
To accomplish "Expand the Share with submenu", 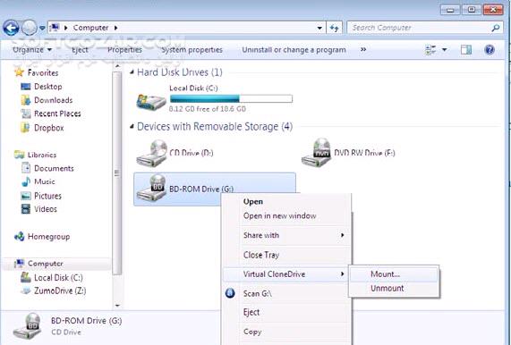I will click(x=286, y=235).
